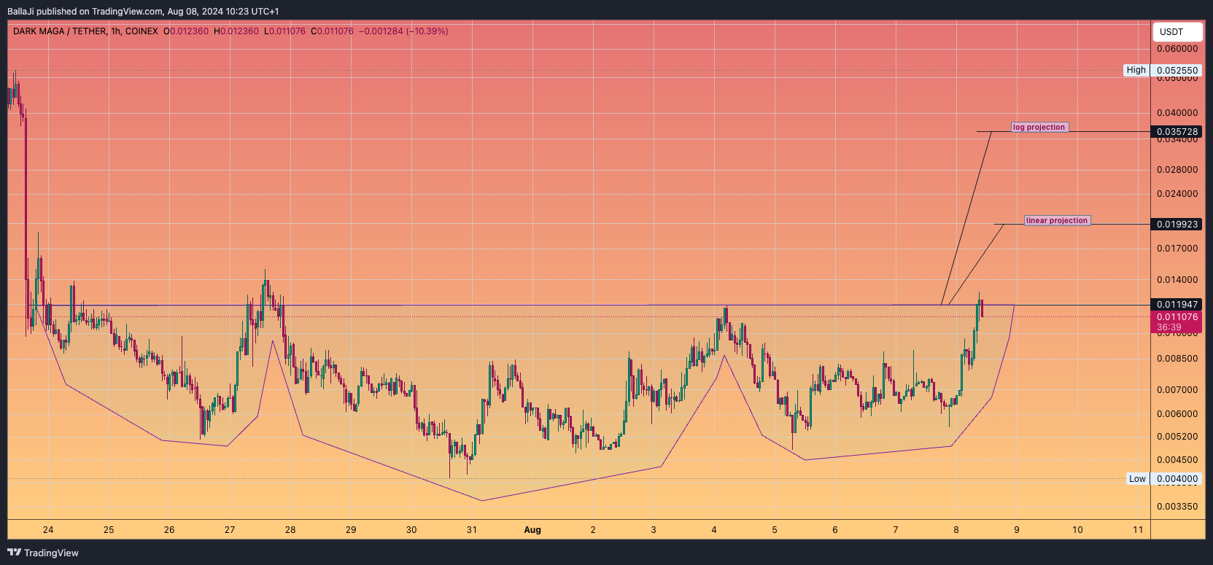
Task: Click the Low label tag
Action: coord(1138,479)
